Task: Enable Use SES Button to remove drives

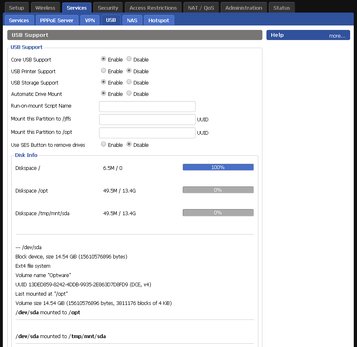Action: [104, 144]
